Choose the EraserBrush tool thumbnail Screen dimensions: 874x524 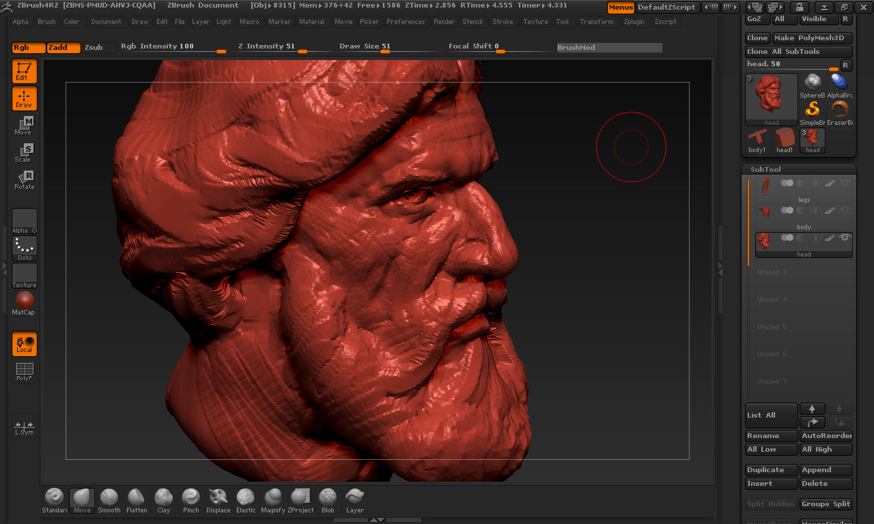click(840, 111)
